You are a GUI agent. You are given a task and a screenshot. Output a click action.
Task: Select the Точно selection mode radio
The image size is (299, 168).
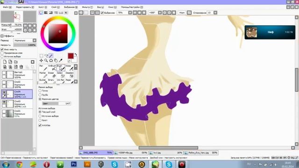40,91
